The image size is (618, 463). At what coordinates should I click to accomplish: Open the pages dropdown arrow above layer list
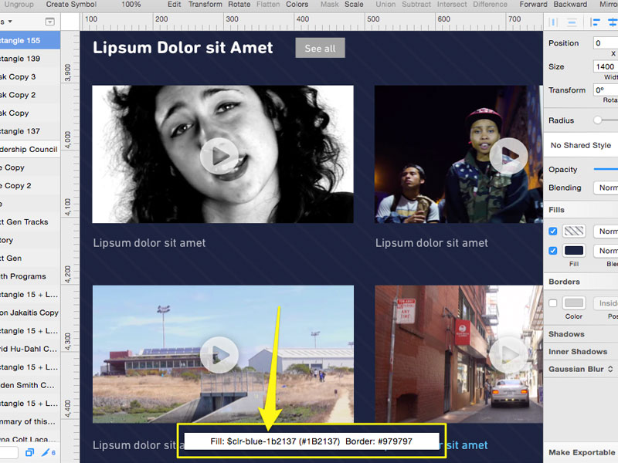10,22
